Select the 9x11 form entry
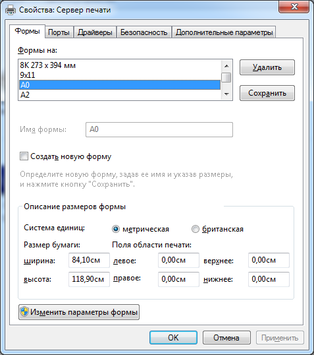 [x=120, y=75]
